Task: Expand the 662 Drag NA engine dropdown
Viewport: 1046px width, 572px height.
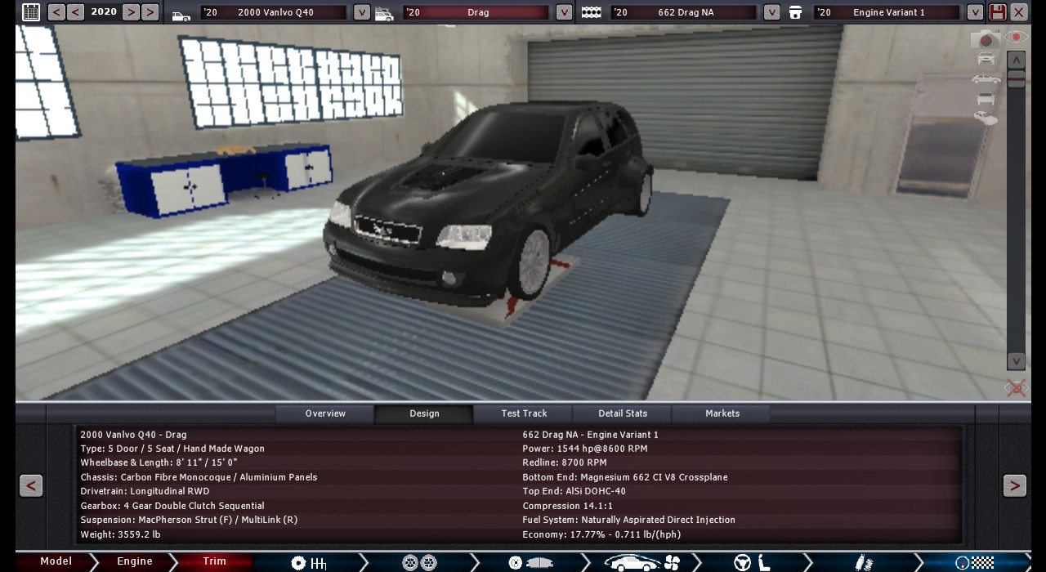Action: 771,12
